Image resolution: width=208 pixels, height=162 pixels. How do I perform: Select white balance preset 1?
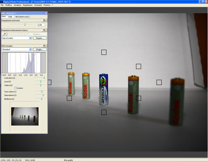[16, 34]
